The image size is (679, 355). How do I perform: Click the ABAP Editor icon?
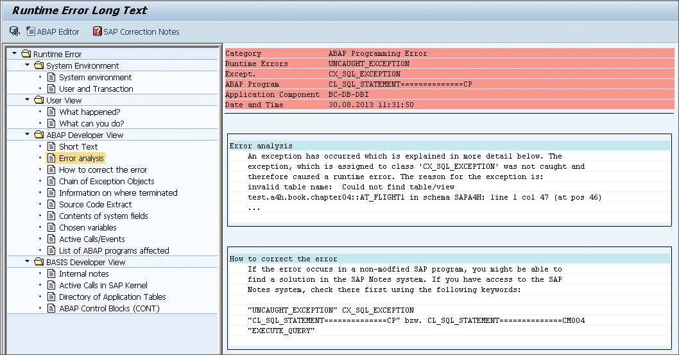(x=31, y=31)
